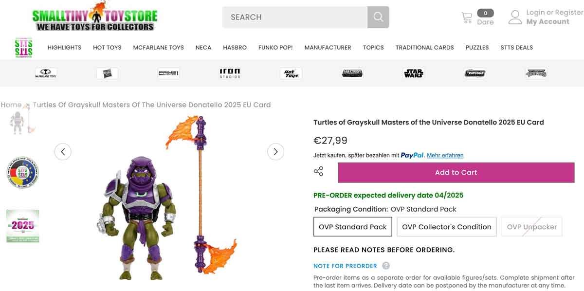
Task: Open the Manufacturer dropdown menu
Action: [328, 47]
